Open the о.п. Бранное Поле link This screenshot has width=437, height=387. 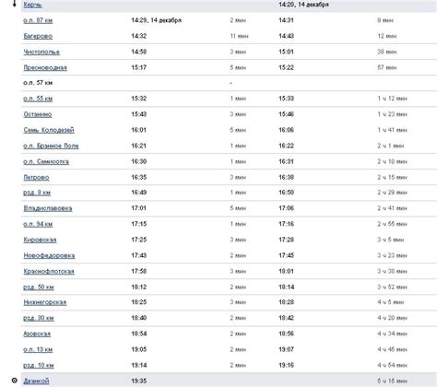click(51, 146)
